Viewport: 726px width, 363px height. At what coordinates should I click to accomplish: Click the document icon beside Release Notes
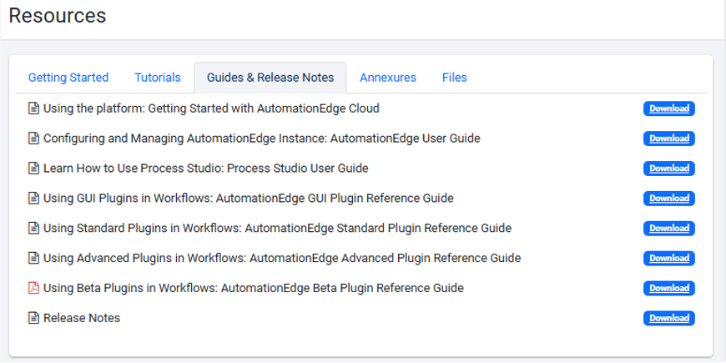(33, 319)
